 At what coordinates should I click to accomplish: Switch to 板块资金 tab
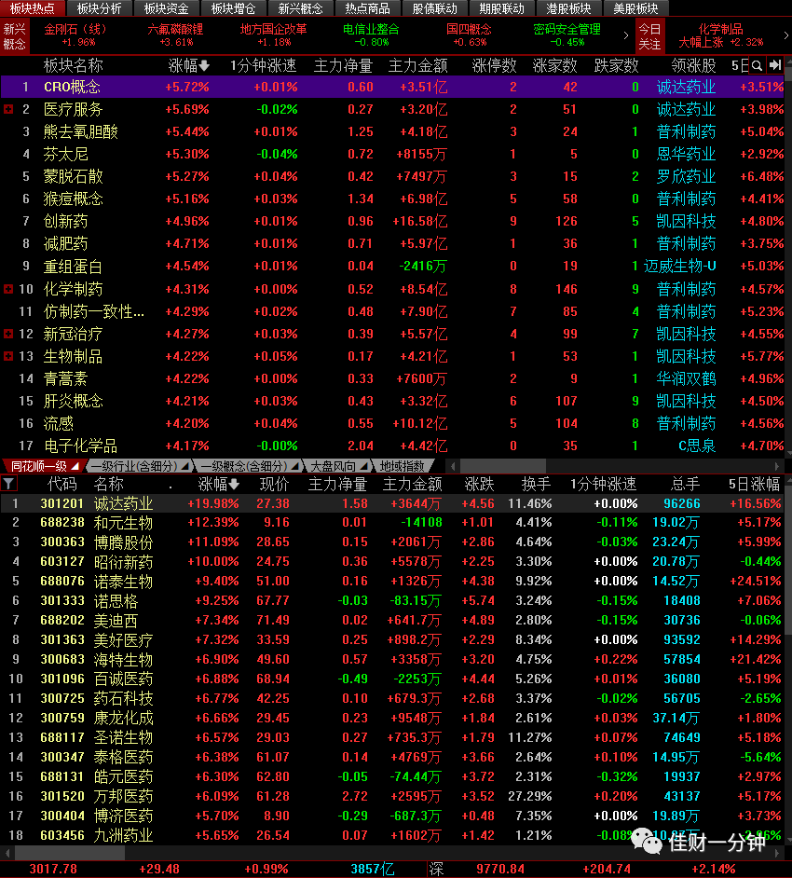tap(166, 8)
